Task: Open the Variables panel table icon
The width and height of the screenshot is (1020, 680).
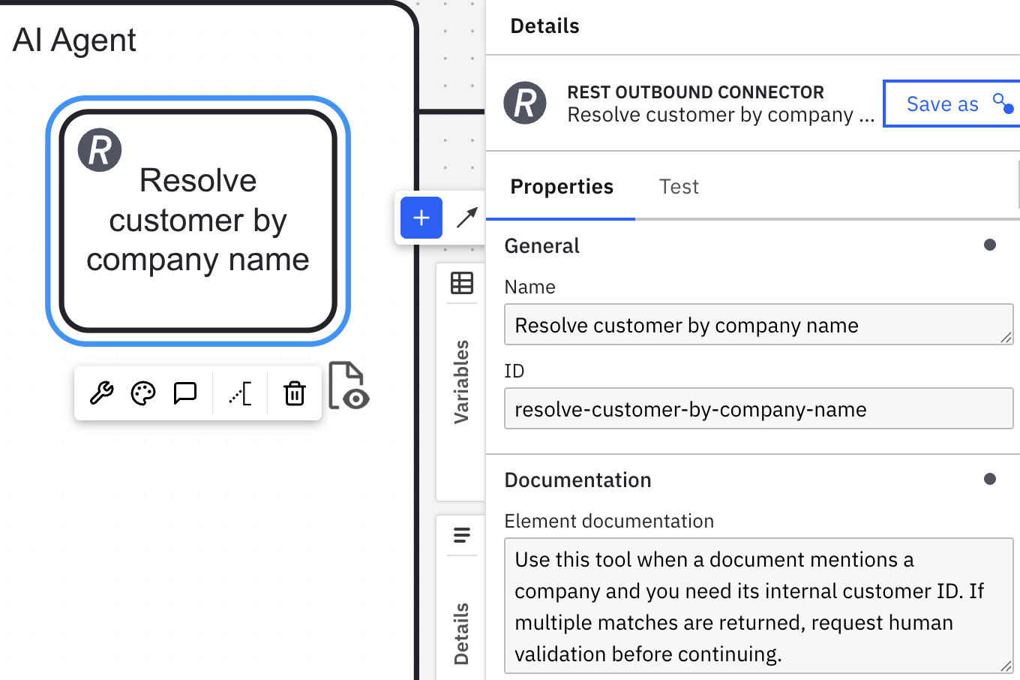Action: pyautogui.click(x=462, y=283)
